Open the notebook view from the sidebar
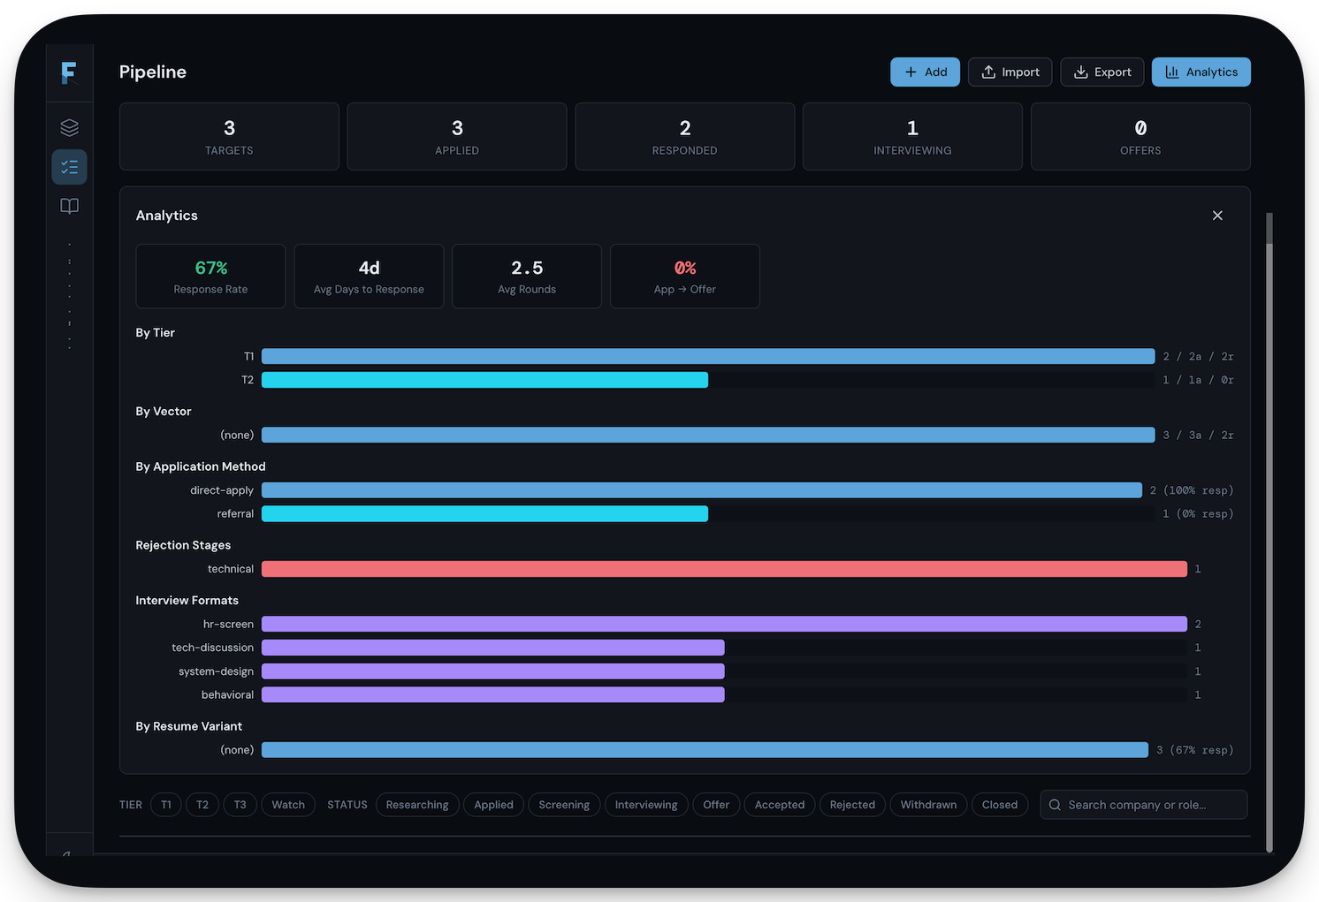This screenshot has height=902, width=1319. point(70,206)
